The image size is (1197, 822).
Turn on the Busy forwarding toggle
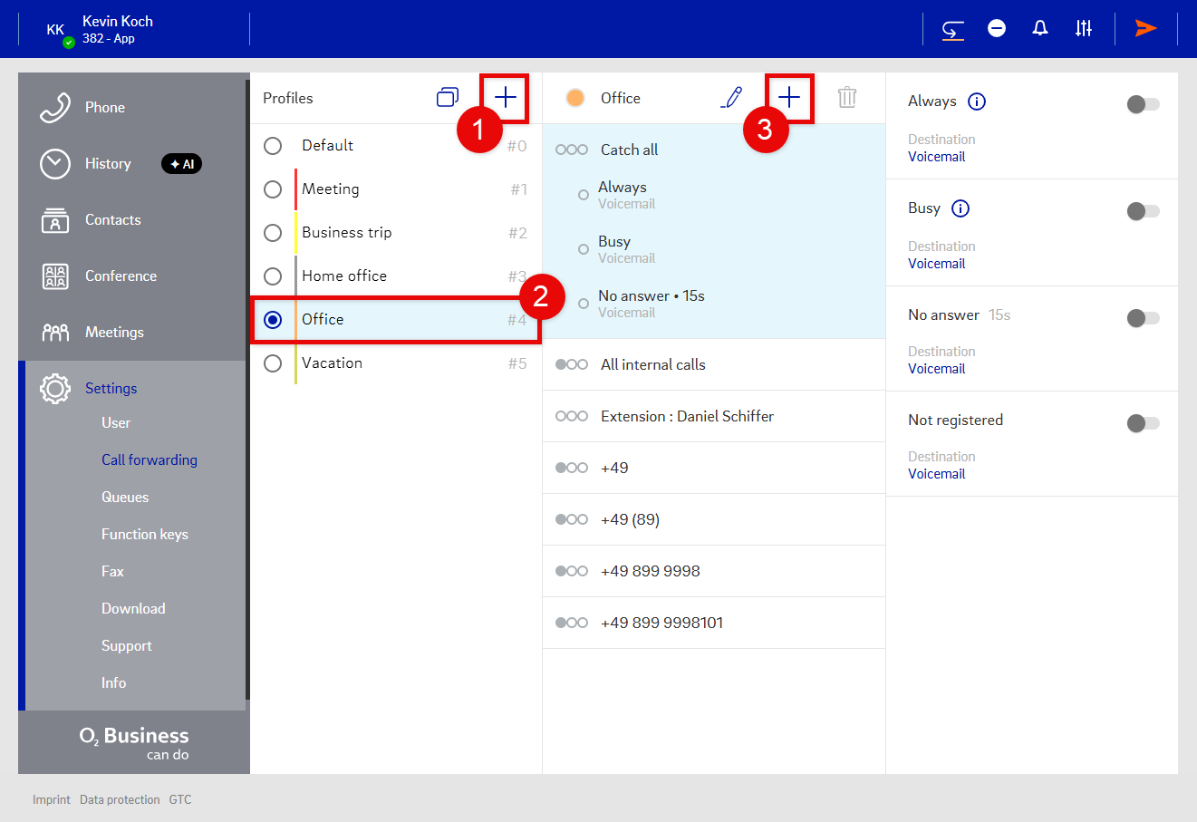coord(1143,211)
